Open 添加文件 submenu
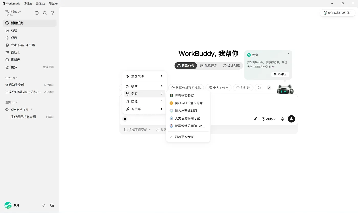The image size is (358, 213). coord(144,76)
